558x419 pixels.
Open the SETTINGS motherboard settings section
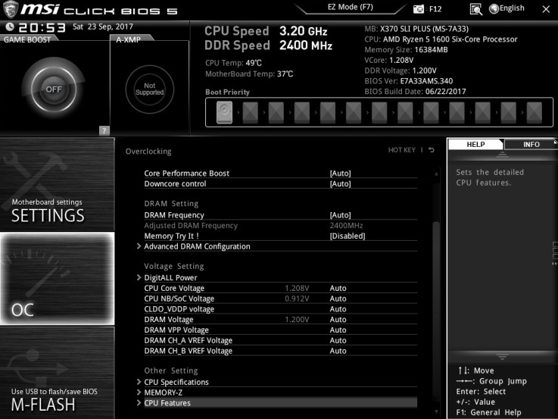pyautogui.click(x=58, y=184)
